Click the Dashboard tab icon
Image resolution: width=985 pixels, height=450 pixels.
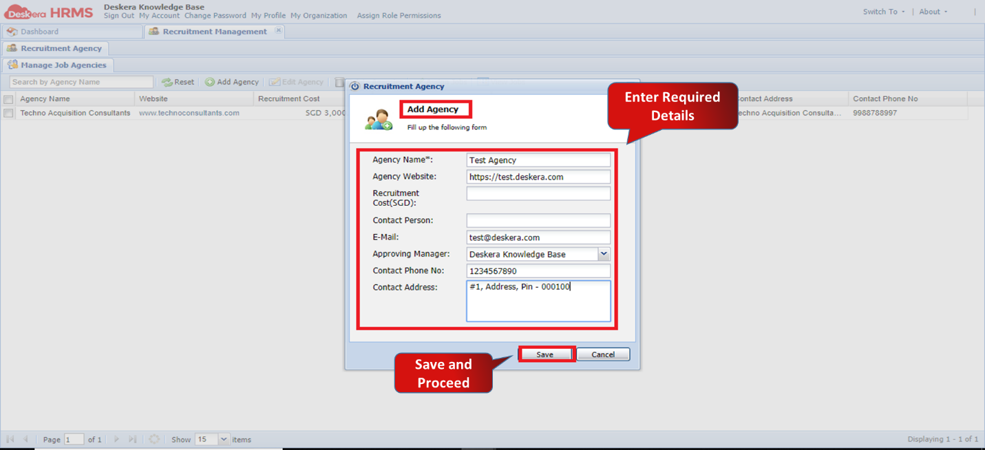click(12, 32)
